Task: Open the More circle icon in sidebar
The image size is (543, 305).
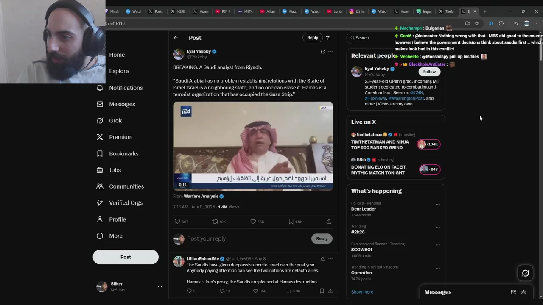Action: [100, 236]
